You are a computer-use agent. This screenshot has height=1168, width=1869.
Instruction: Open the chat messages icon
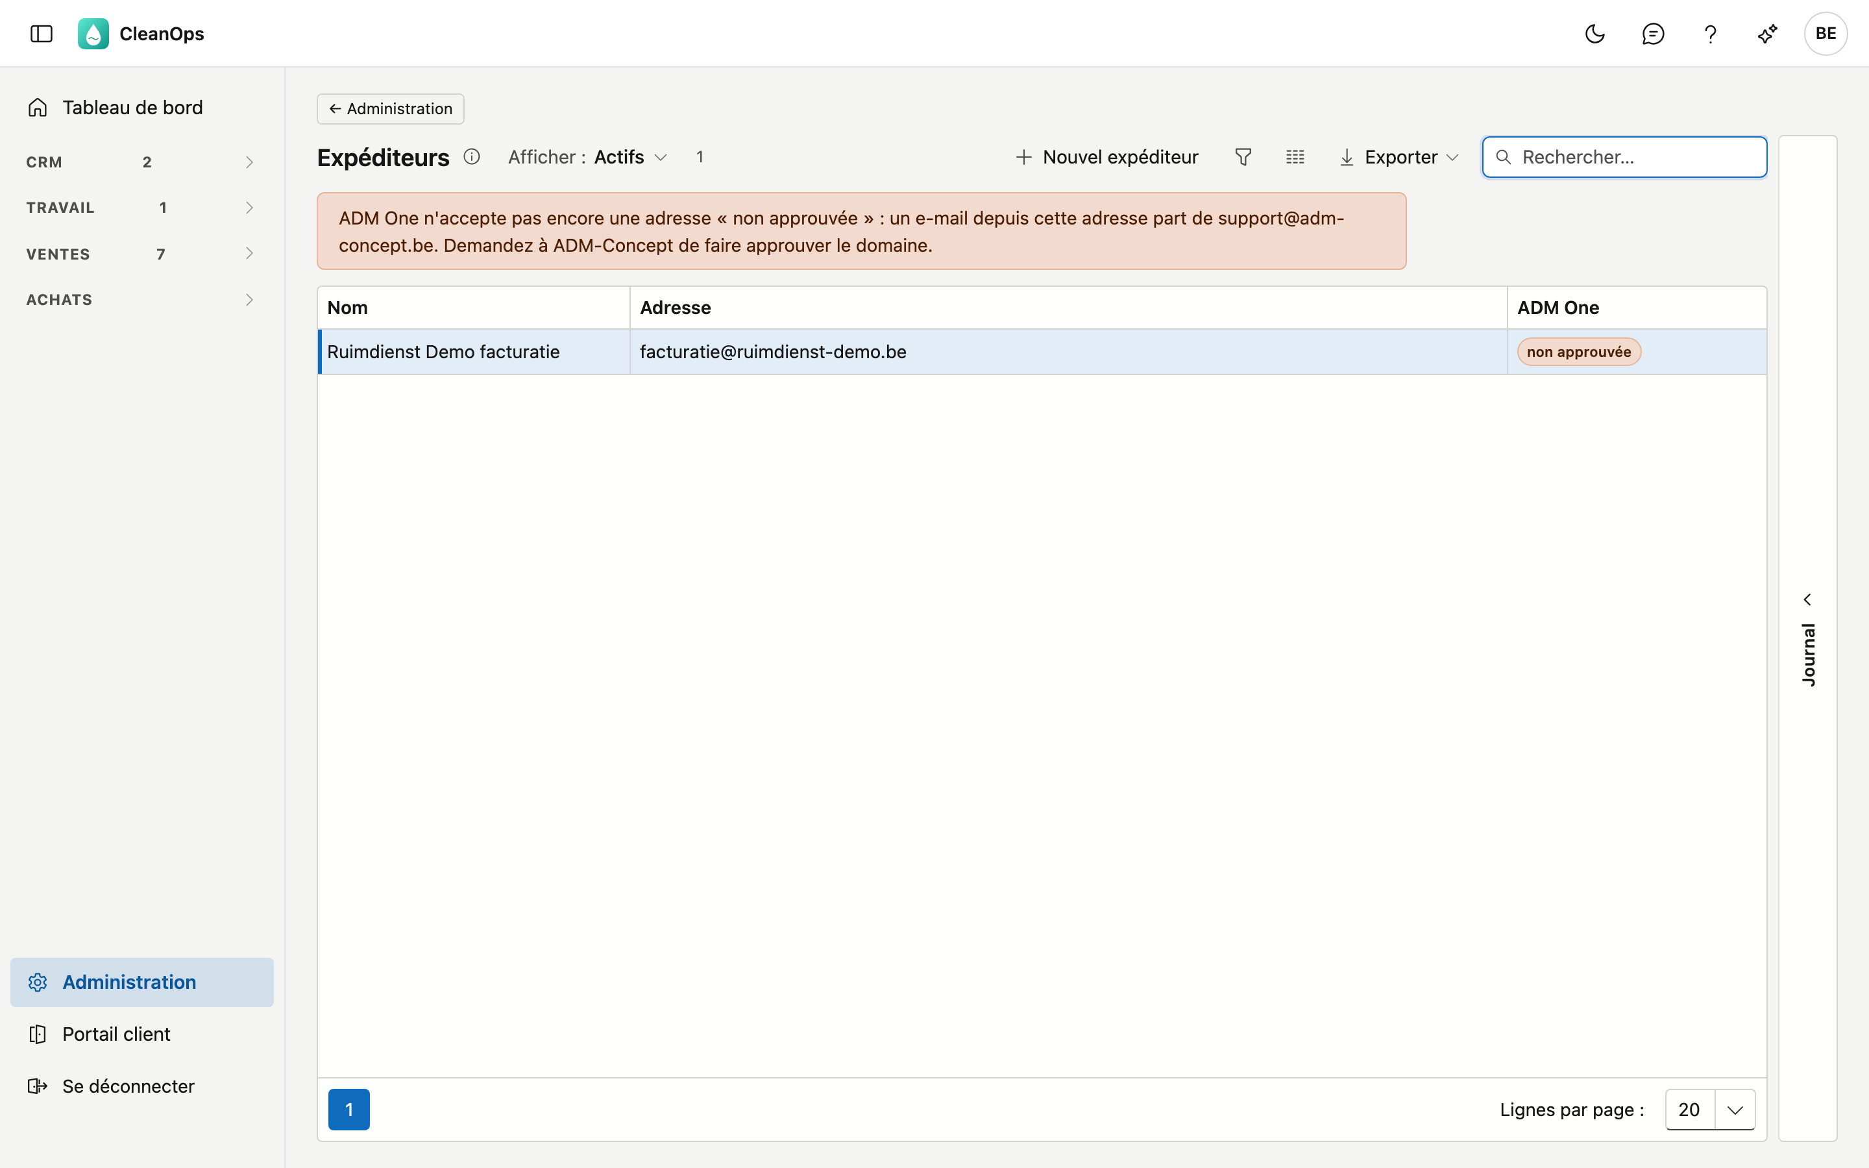(1653, 33)
